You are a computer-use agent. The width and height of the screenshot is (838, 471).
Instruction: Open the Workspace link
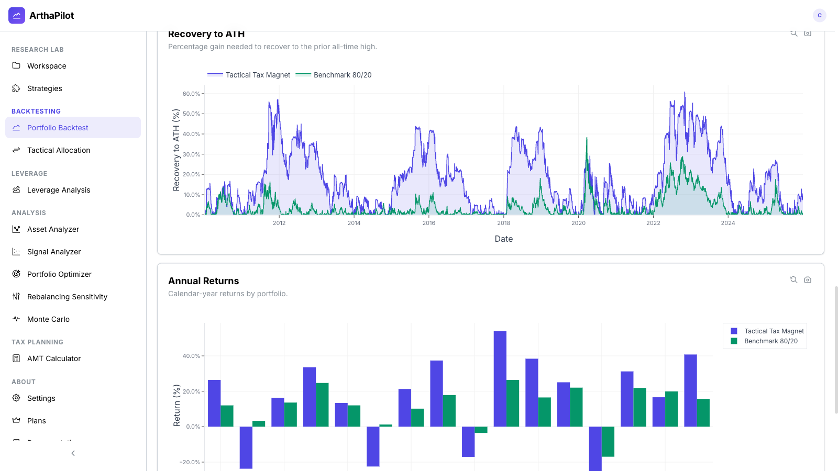(x=47, y=66)
